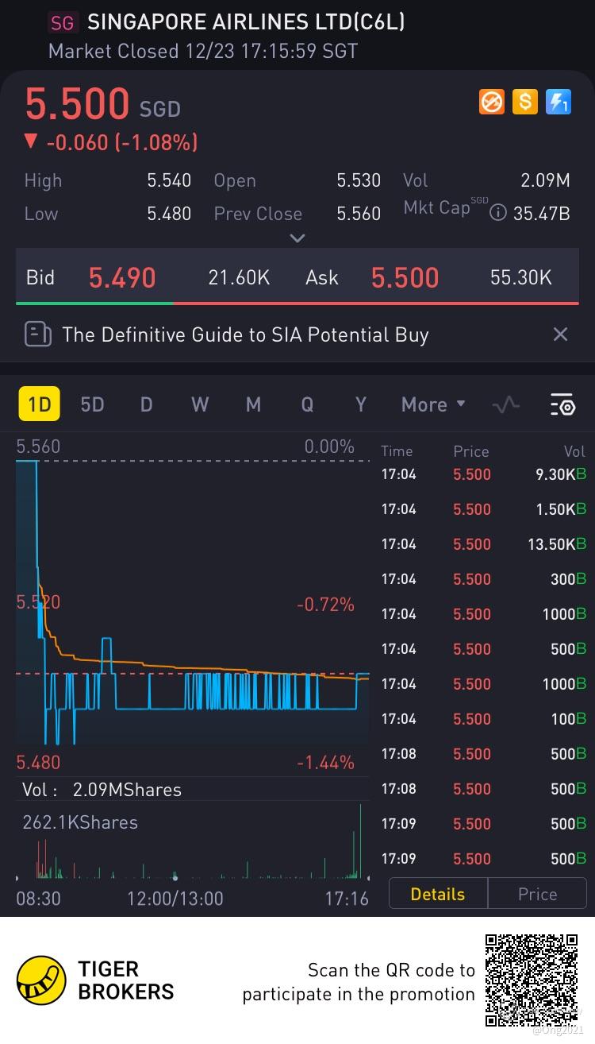Switch to the D daily chart tab
The image size is (595, 1044).
pos(146,404)
